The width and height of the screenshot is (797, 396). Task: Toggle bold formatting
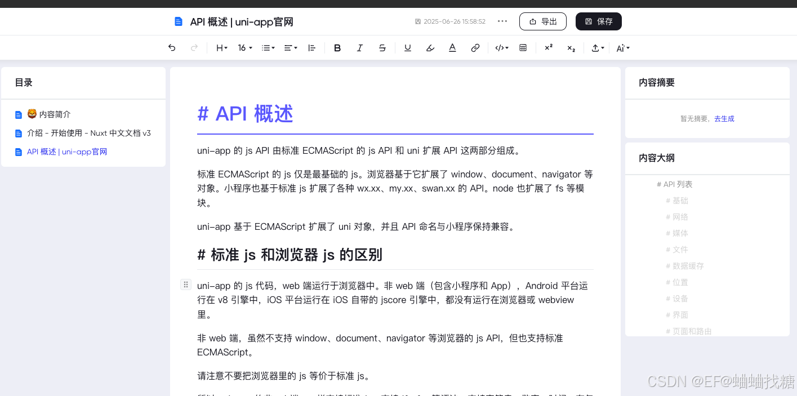click(x=337, y=48)
